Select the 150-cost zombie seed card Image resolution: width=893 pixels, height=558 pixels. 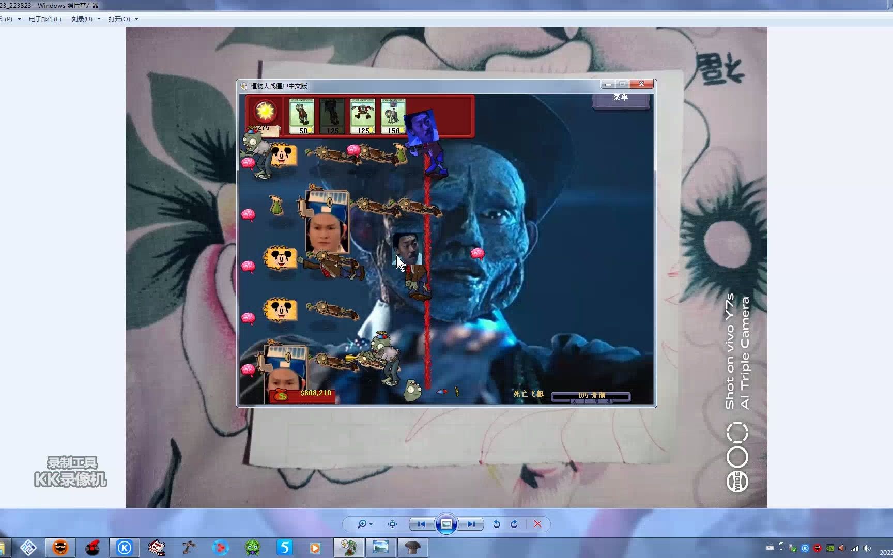click(393, 116)
